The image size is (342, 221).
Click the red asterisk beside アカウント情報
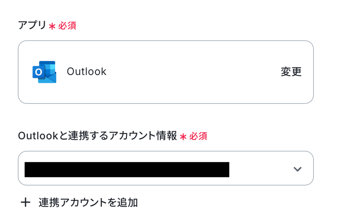click(183, 137)
